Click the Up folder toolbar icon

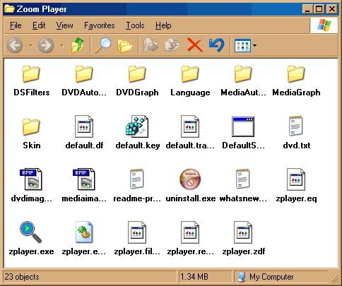tap(78, 45)
